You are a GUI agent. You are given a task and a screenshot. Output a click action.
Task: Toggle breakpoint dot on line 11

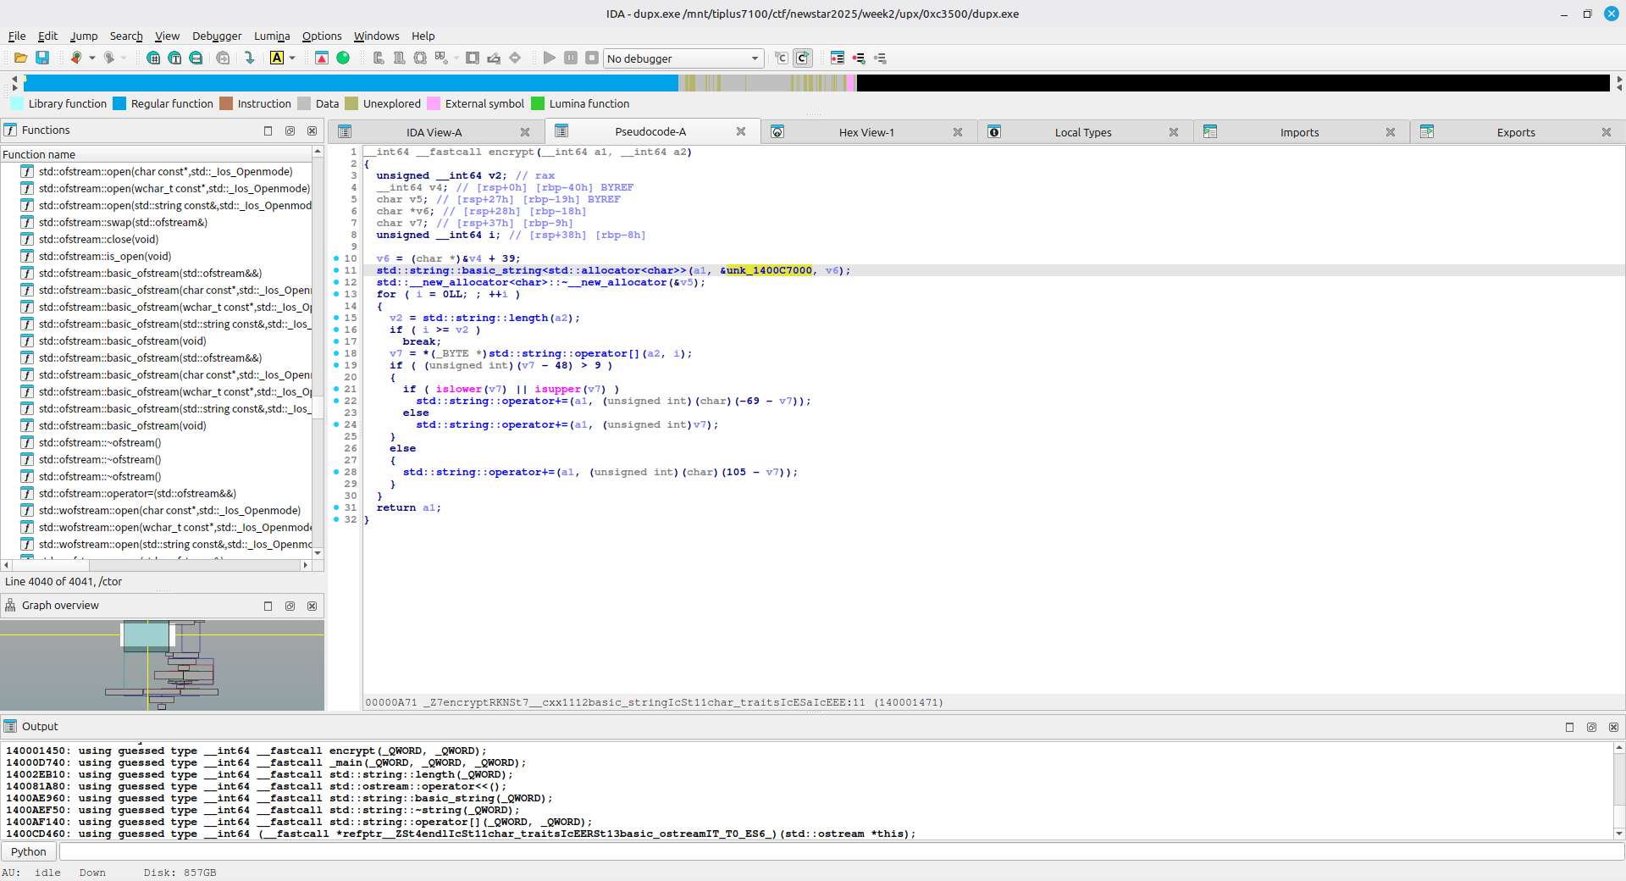[x=336, y=270]
